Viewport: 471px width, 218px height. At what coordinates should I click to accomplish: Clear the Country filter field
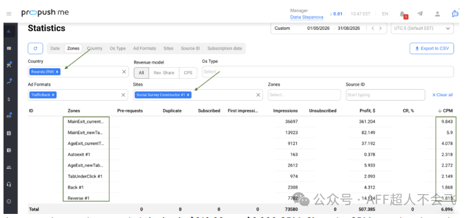coord(124,72)
